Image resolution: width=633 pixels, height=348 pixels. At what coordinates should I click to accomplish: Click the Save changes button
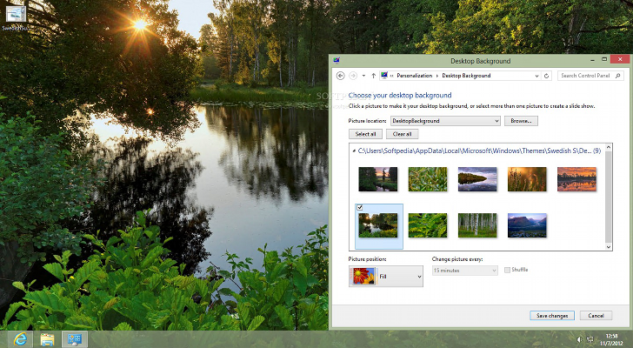(552, 316)
